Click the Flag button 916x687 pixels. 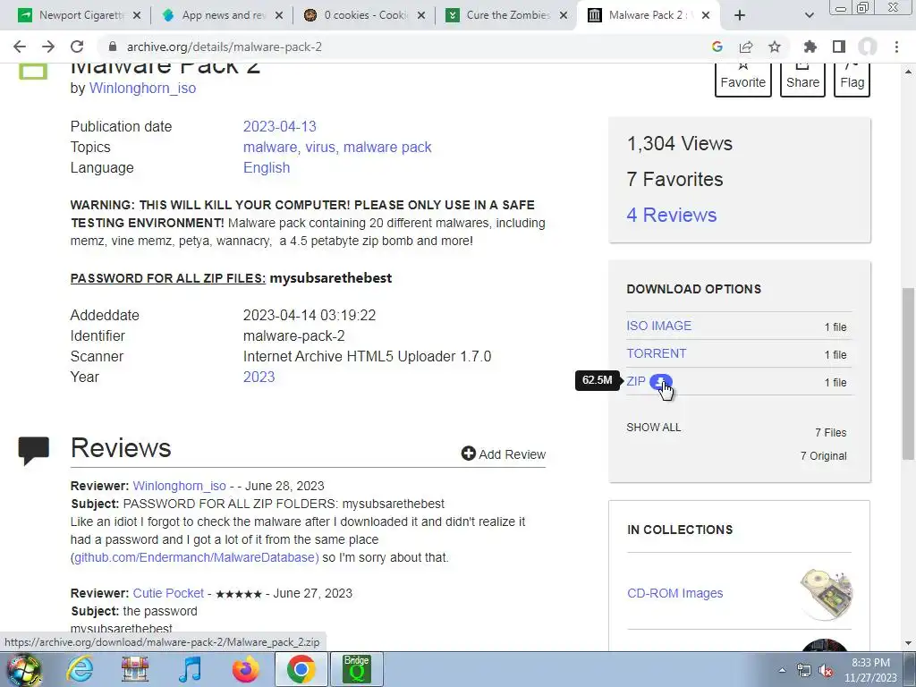point(852,80)
